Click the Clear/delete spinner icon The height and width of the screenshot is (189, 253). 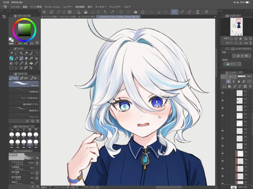[121, 12]
